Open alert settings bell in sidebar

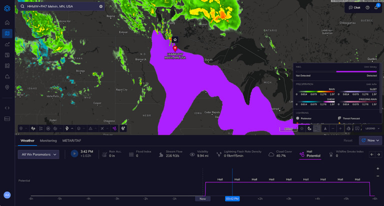(x=7, y=76)
